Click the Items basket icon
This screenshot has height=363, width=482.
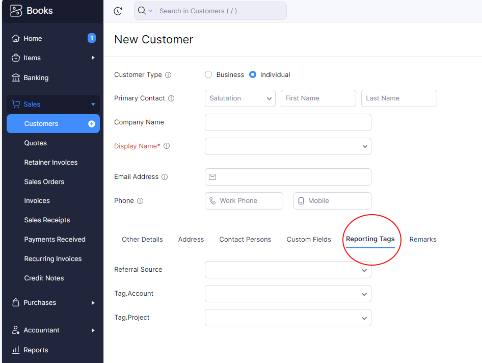[16, 58]
